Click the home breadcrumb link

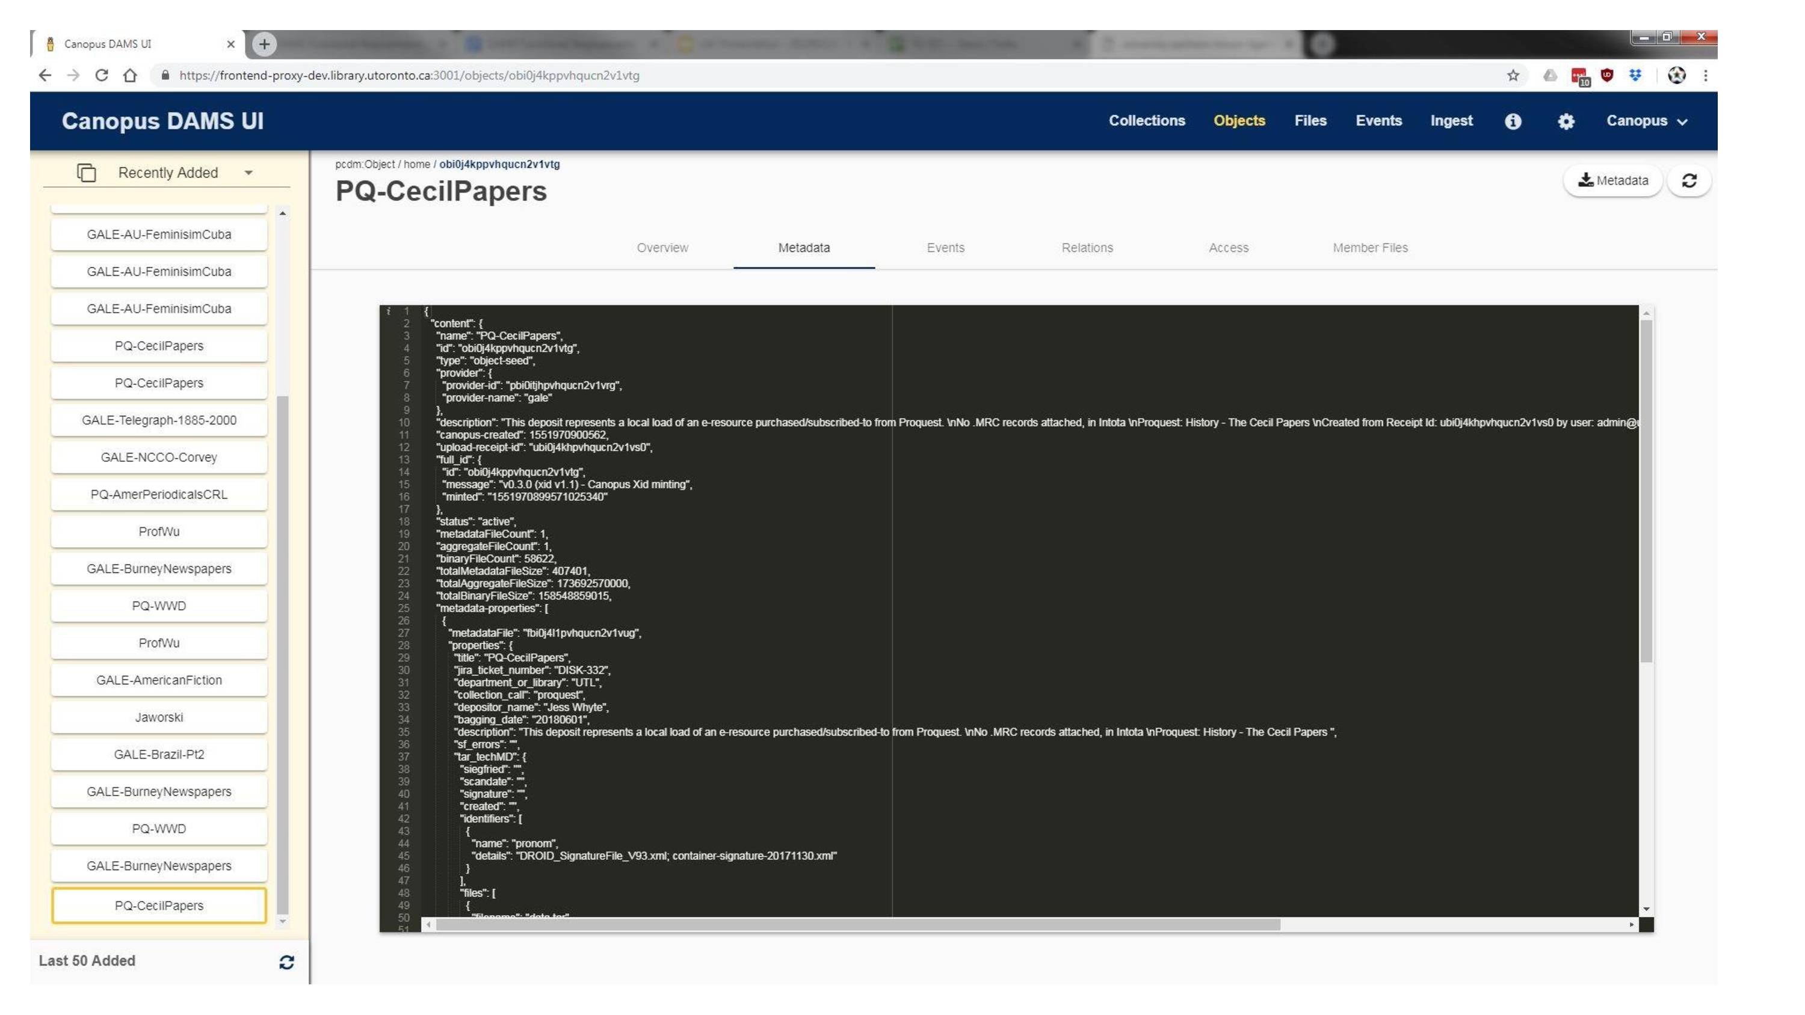pos(417,164)
